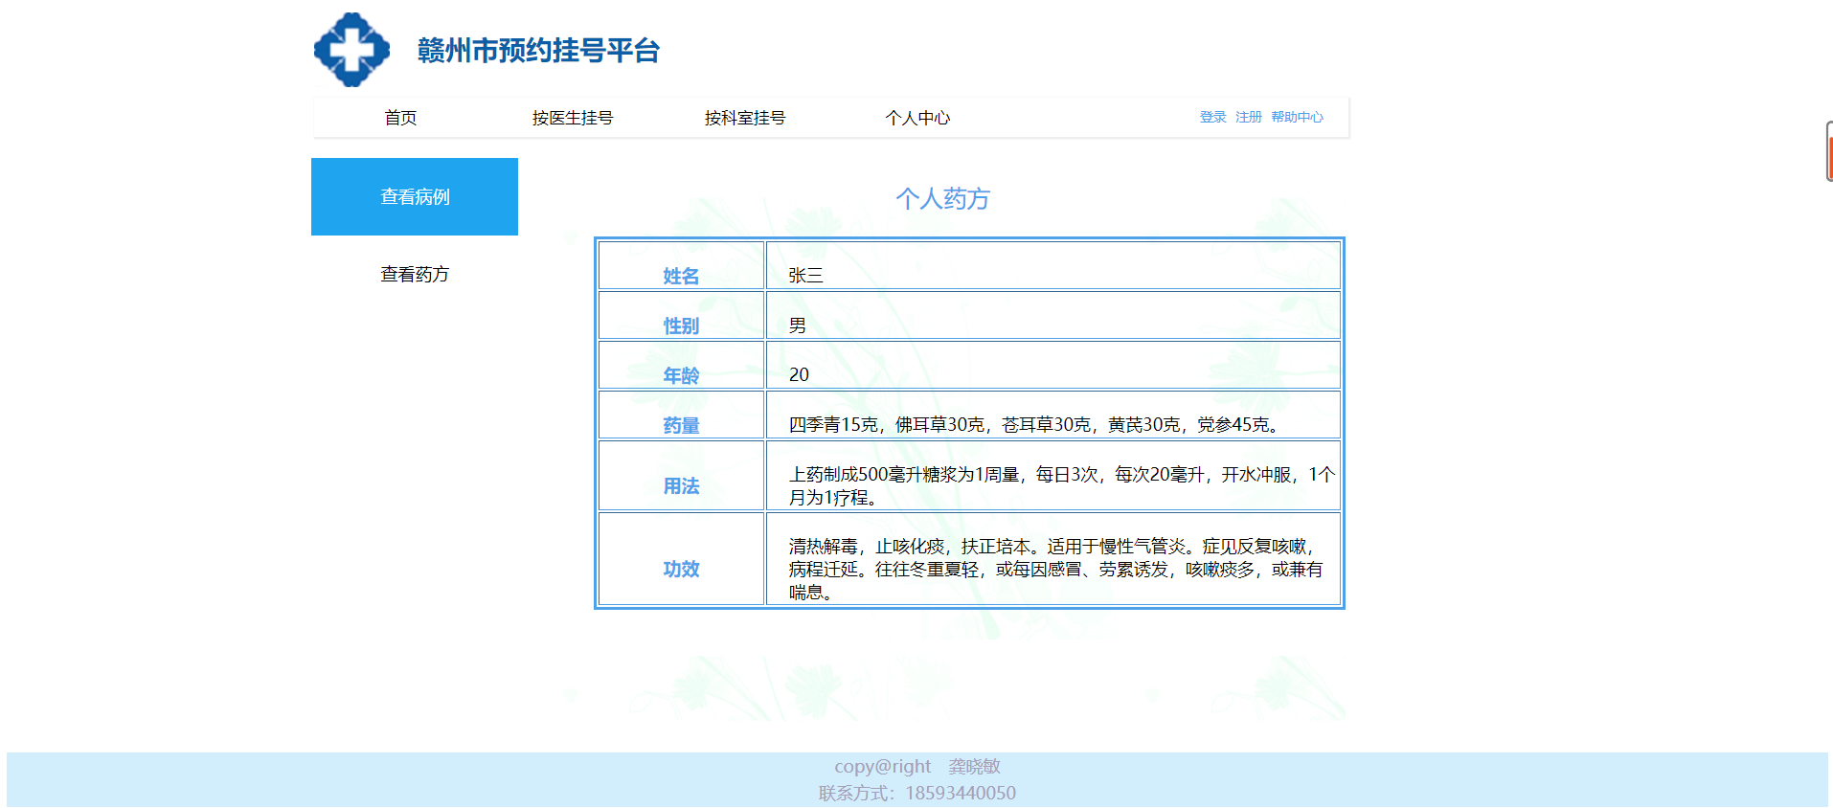The width and height of the screenshot is (1833, 808).
Task: Click the copy@right 龚晓敏 footer text
Action: pos(916,766)
